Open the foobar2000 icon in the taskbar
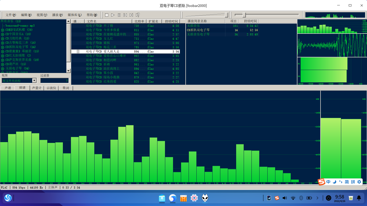Viewport: 367px width, 206px height. 205,198
